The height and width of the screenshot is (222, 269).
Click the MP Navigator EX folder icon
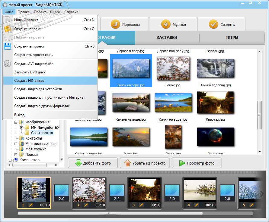pos(27,127)
